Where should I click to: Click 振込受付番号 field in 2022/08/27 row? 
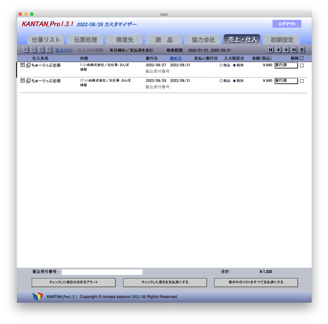[158, 72]
